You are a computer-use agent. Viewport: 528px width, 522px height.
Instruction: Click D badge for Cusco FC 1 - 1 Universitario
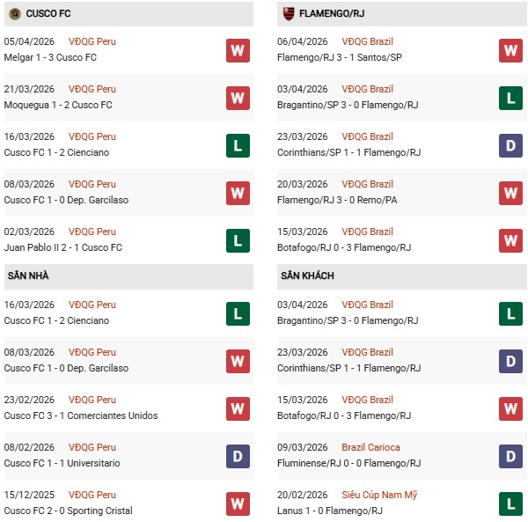tap(238, 456)
